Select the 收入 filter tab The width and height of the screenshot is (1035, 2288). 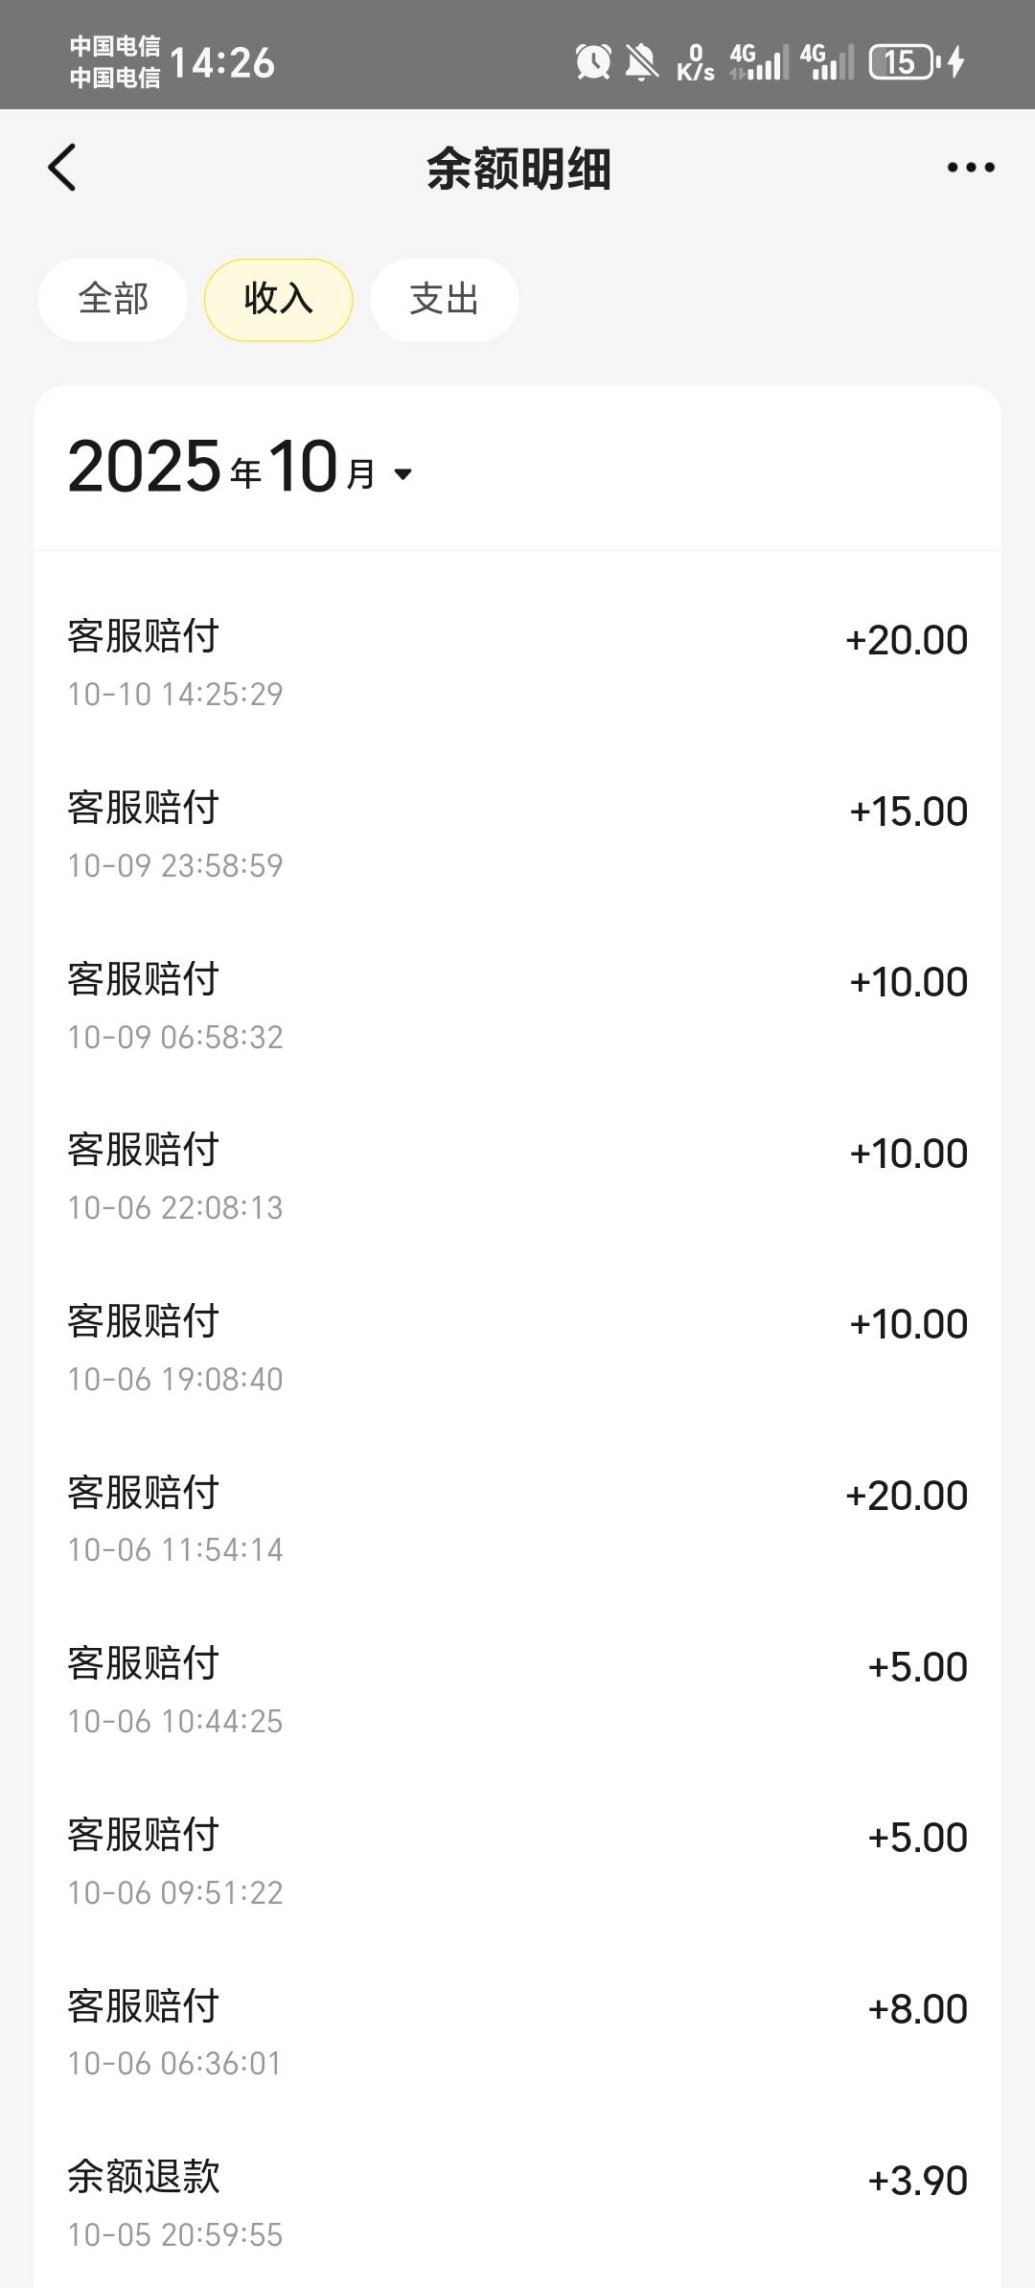pos(278,300)
